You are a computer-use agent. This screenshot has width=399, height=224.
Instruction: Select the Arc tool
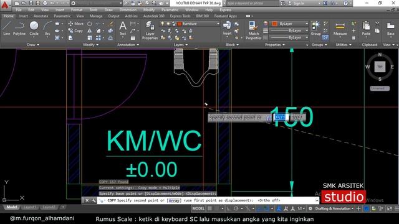tap(47, 29)
